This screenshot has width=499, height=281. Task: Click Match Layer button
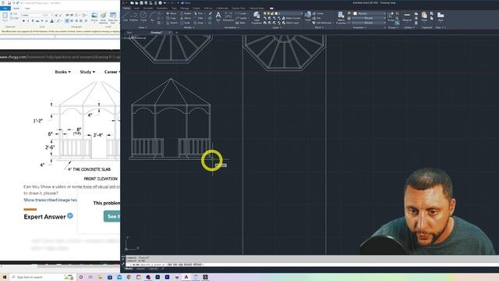290,23
